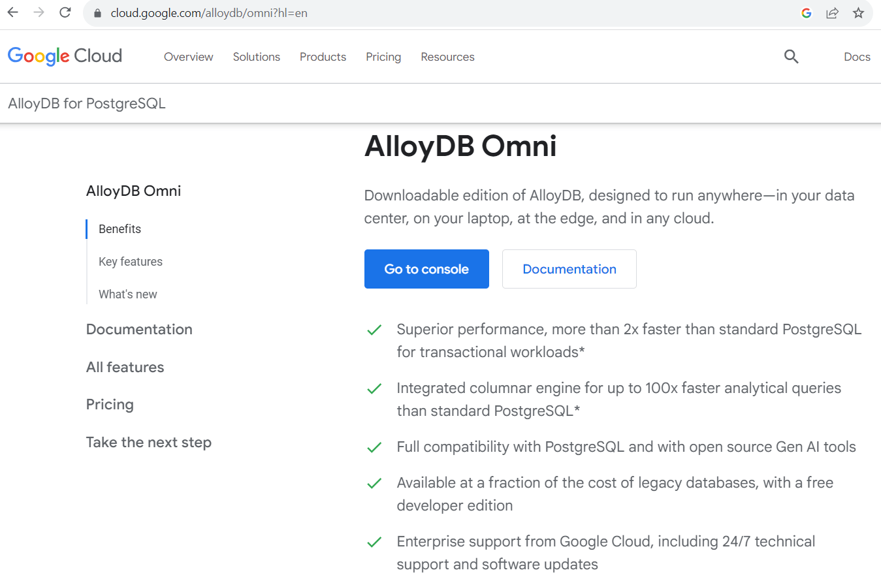Click the Google Cloud logo

(x=64, y=56)
